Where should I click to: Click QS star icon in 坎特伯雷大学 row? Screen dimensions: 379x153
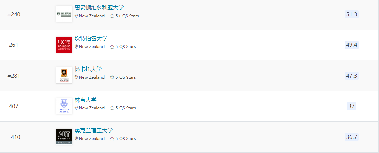coord(112,47)
